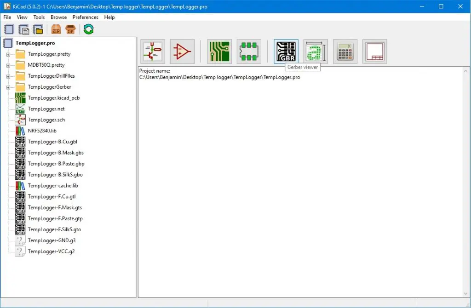Expand the TempLogger.pretty folder

(8, 54)
